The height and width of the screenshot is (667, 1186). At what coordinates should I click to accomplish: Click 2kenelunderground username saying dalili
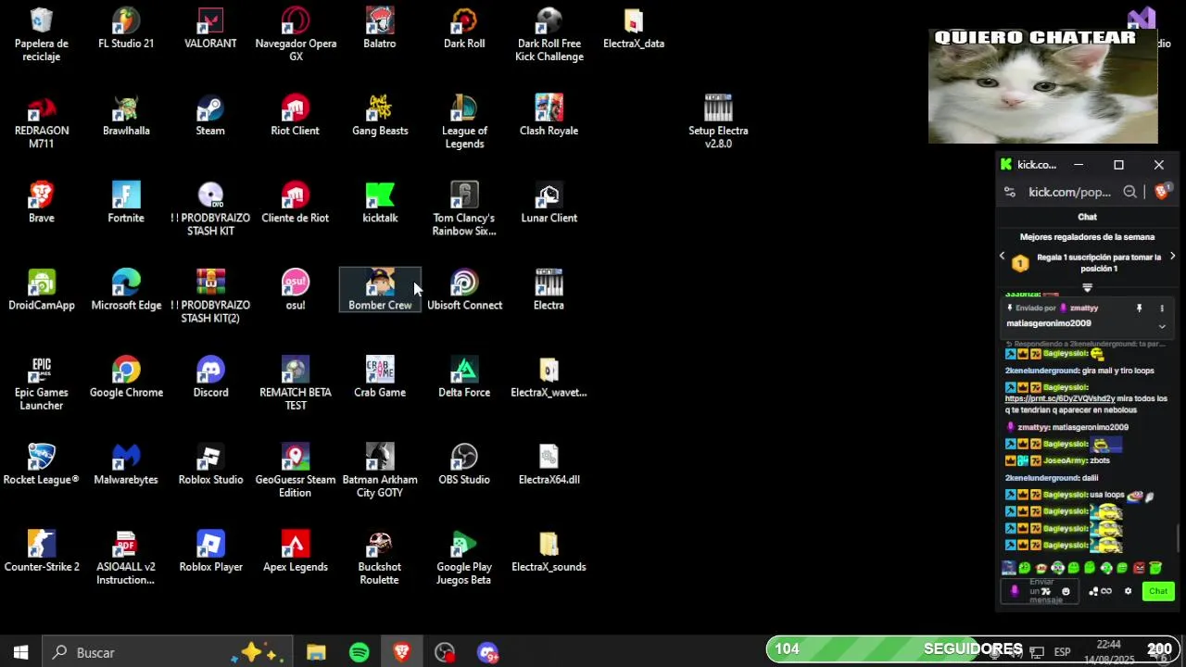point(1041,477)
